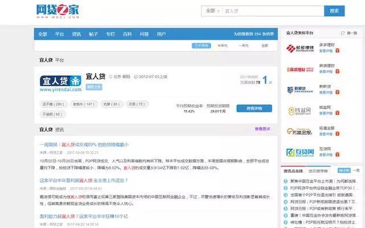This screenshot has width=365, height=228.
Task: Click the red gift icon for 拓道金服
Action: (337, 133)
